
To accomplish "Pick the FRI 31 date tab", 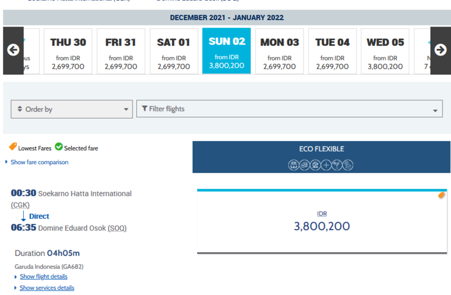I will pos(121,51).
